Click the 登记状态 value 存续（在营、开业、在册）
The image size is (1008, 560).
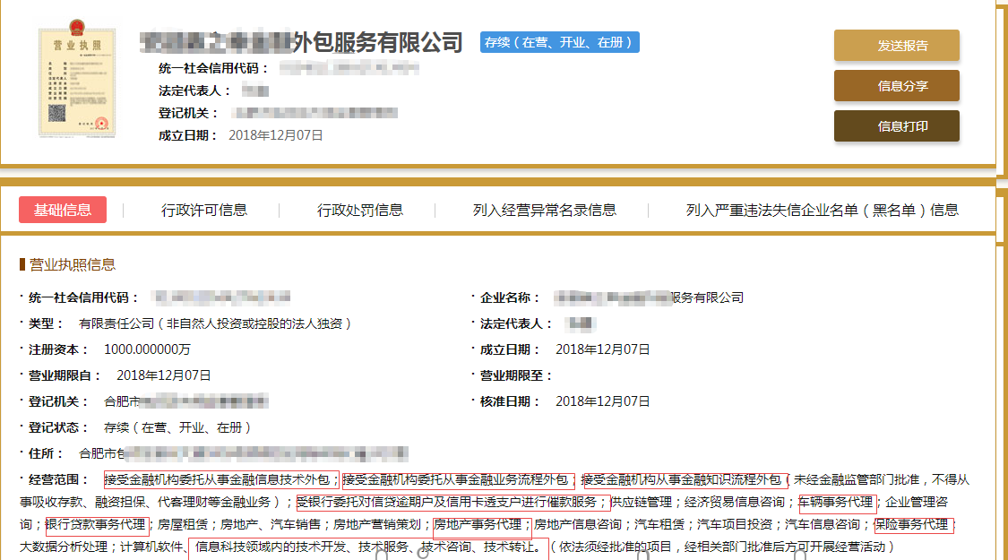(177, 427)
